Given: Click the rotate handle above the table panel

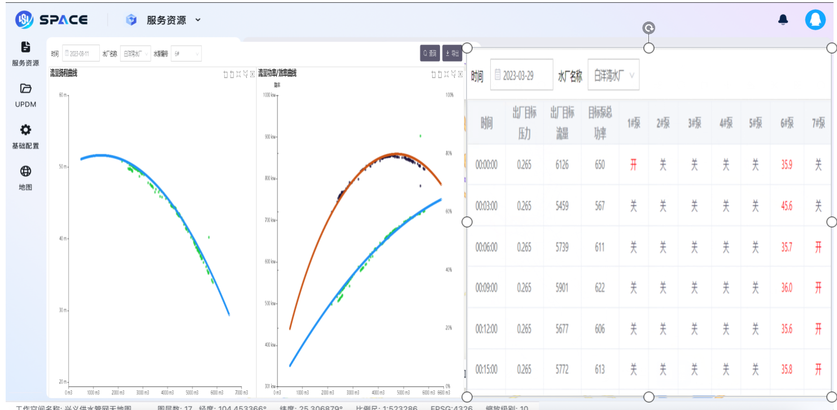Looking at the screenshot, I should tap(649, 28).
